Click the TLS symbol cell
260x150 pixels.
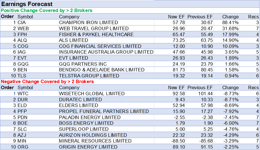point(22,76)
